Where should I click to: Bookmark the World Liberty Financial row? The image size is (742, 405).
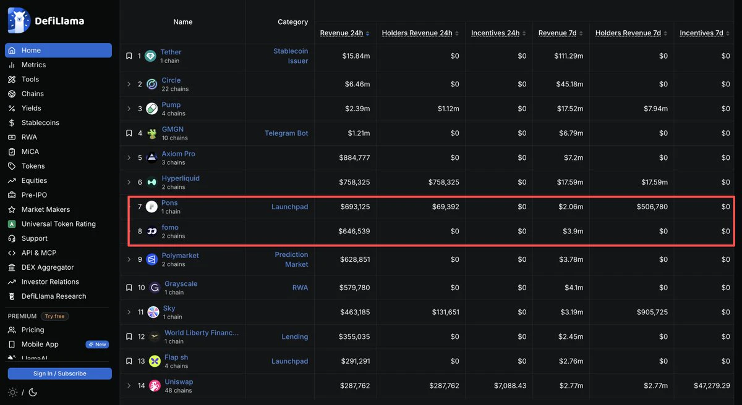(x=129, y=336)
